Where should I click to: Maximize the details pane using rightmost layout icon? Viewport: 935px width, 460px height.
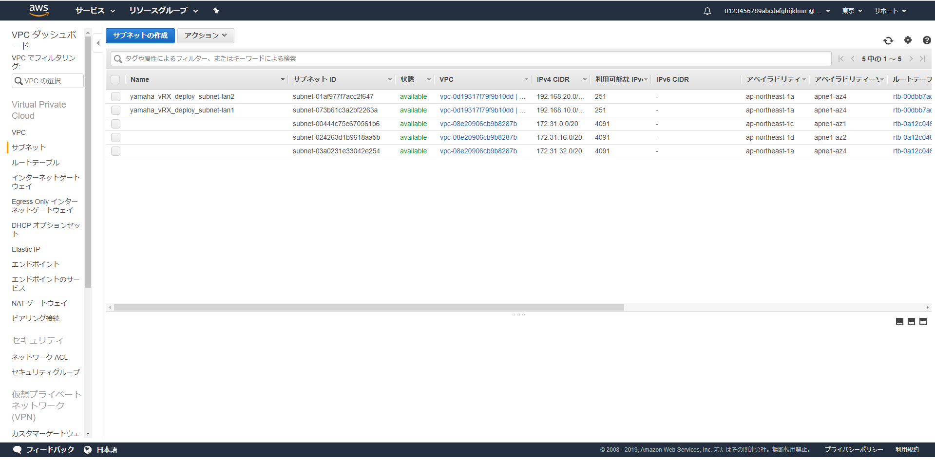point(923,321)
